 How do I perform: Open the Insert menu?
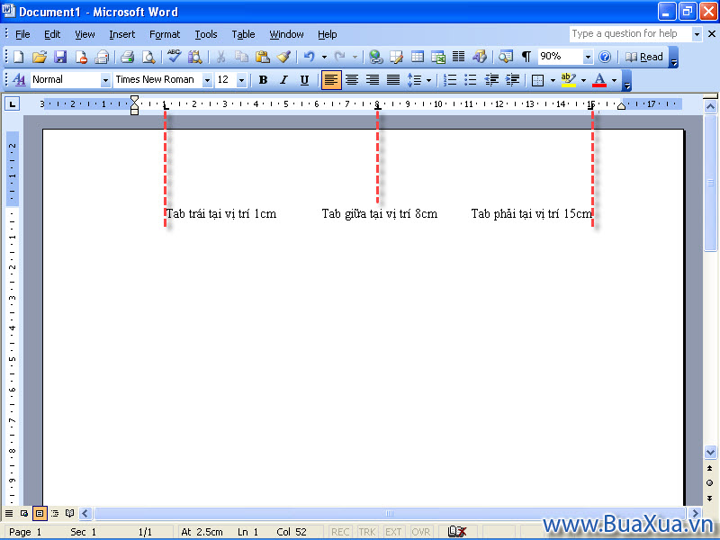coord(122,34)
